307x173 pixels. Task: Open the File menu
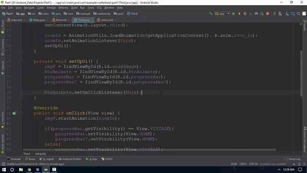coord(3,8)
